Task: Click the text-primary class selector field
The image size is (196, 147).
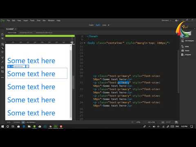Action: tap(19, 67)
